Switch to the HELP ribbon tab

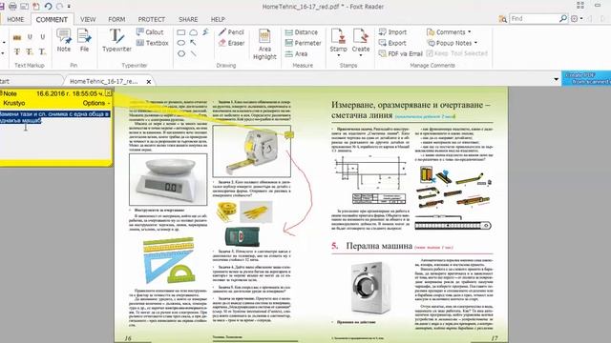tap(218, 19)
